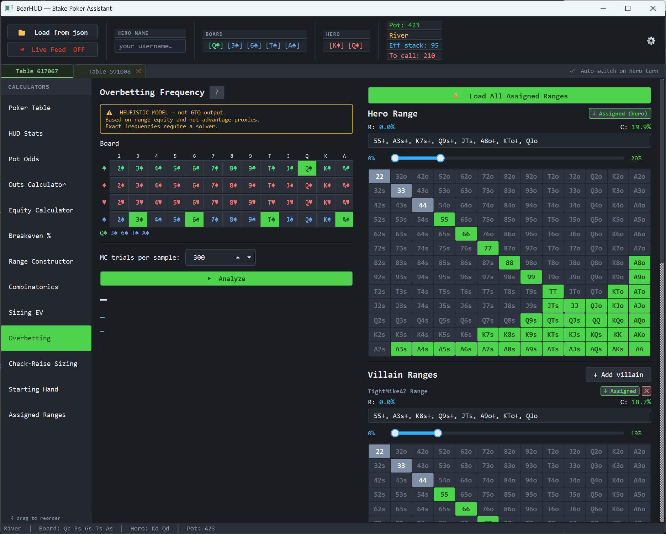Decrease MC trials with down arrow

click(249, 257)
